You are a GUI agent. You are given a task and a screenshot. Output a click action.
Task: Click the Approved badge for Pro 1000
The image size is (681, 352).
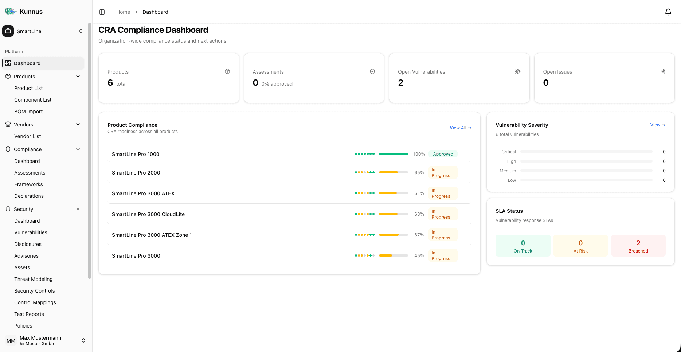[443, 154]
